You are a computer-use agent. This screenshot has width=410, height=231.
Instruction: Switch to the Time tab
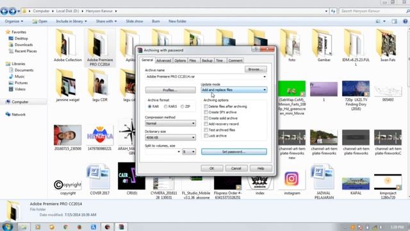click(219, 60)
